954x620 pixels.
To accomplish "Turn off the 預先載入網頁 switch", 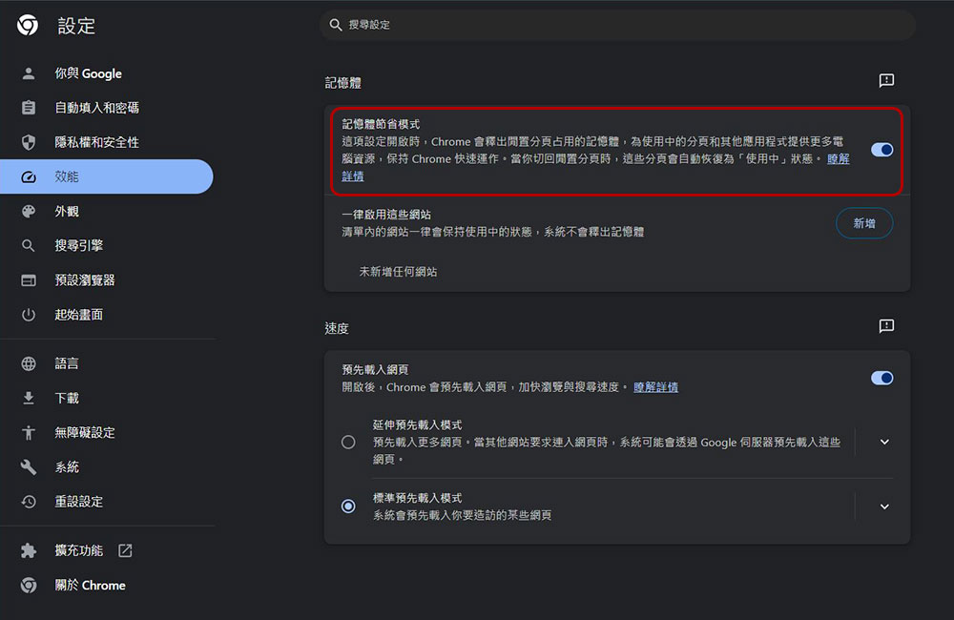I will tap(881, 378).
